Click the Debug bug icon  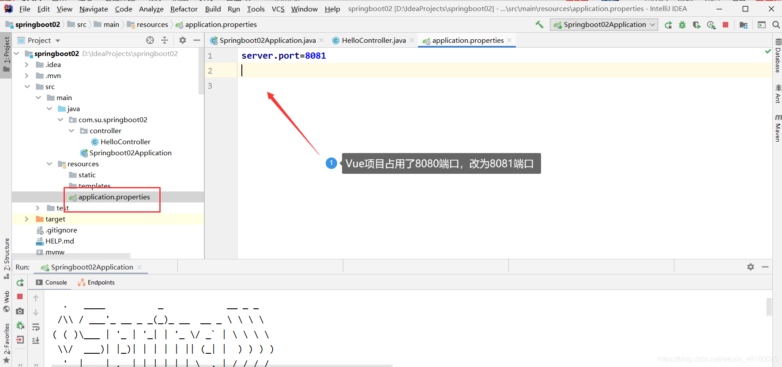click(x=682, y=25)
